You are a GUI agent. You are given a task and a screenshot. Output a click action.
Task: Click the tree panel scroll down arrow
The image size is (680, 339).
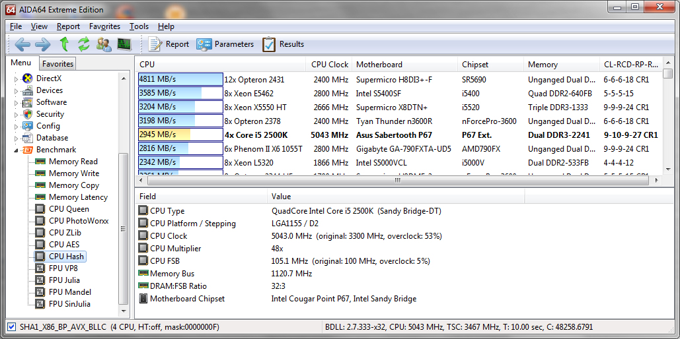tap(124, 311)
